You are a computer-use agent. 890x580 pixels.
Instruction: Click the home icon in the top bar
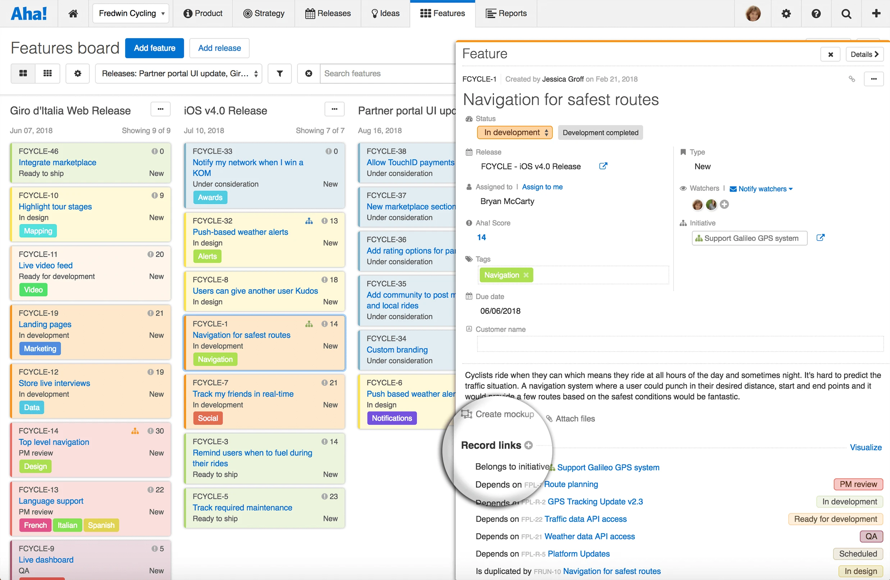point(73,13)
